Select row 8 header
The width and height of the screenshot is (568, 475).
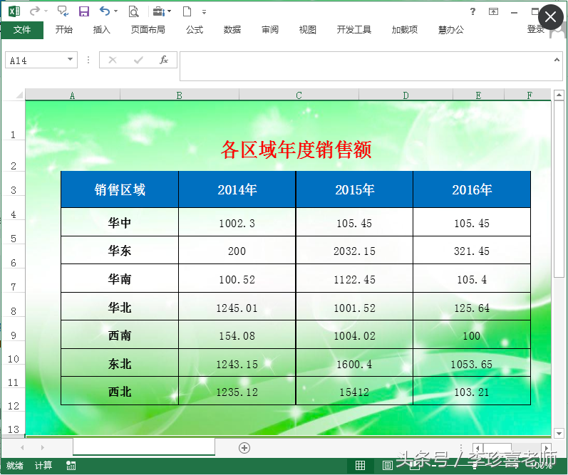[14, 305]
